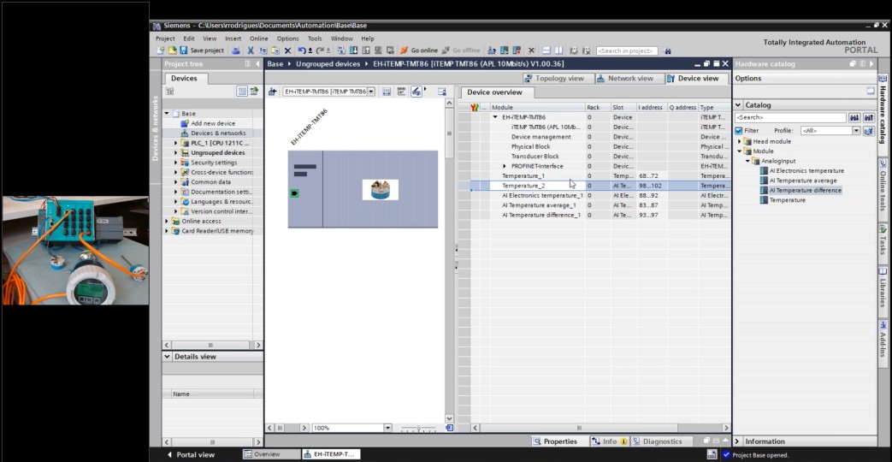
Task: Switch to Portal view
Action: [x=191, y=454]
